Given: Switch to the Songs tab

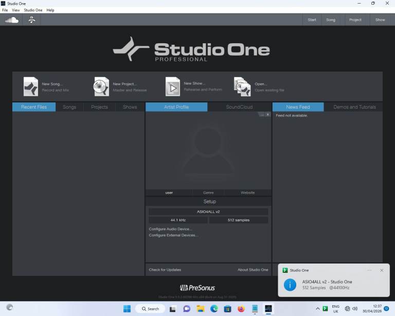Looking at the screenshot, I should [x=69, y=107].
